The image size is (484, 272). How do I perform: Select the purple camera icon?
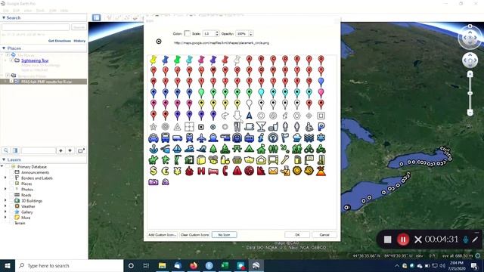click(154, 182)
